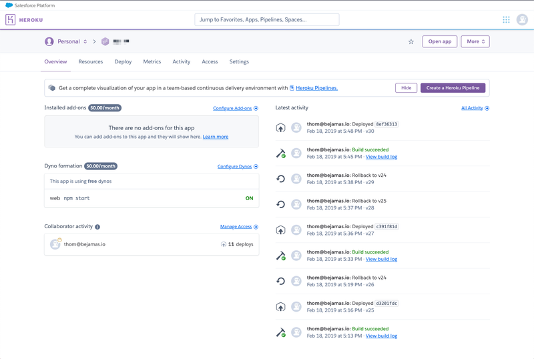Go to the Metrics tab

pyautogui.click(x=152, y=61)
